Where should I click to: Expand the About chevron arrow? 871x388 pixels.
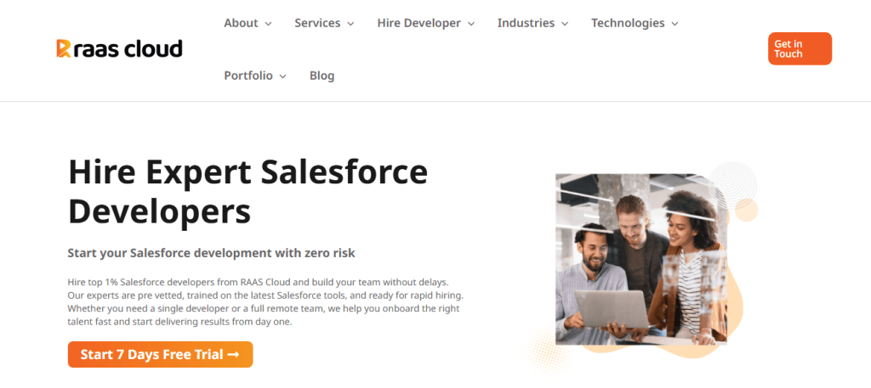(268, 24)
